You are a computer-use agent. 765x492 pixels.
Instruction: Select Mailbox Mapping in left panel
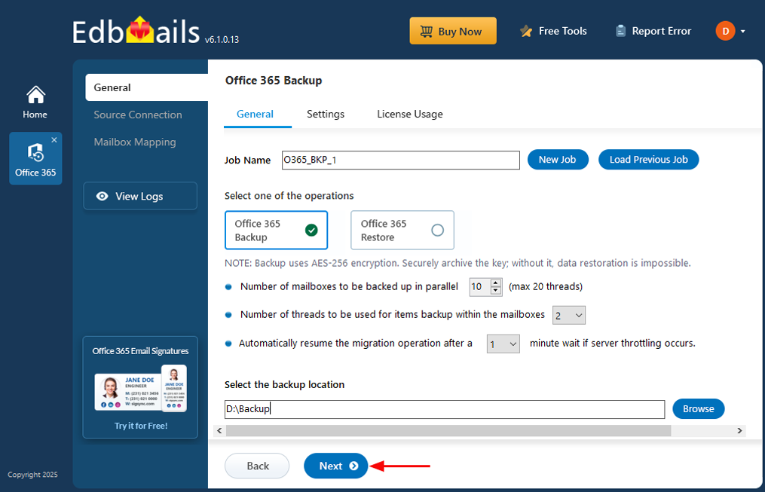(135, 142)
